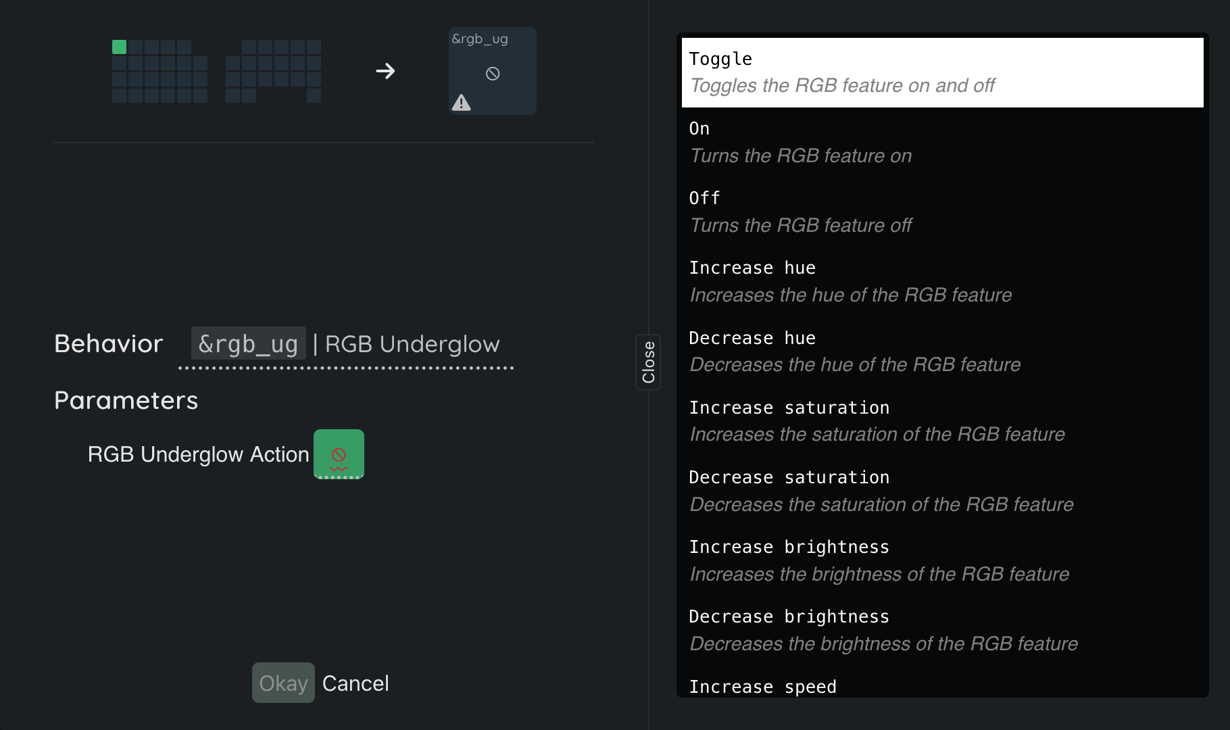Choose the Off option to turn RGB off
1230x730 pixels.
pos(942,212)
